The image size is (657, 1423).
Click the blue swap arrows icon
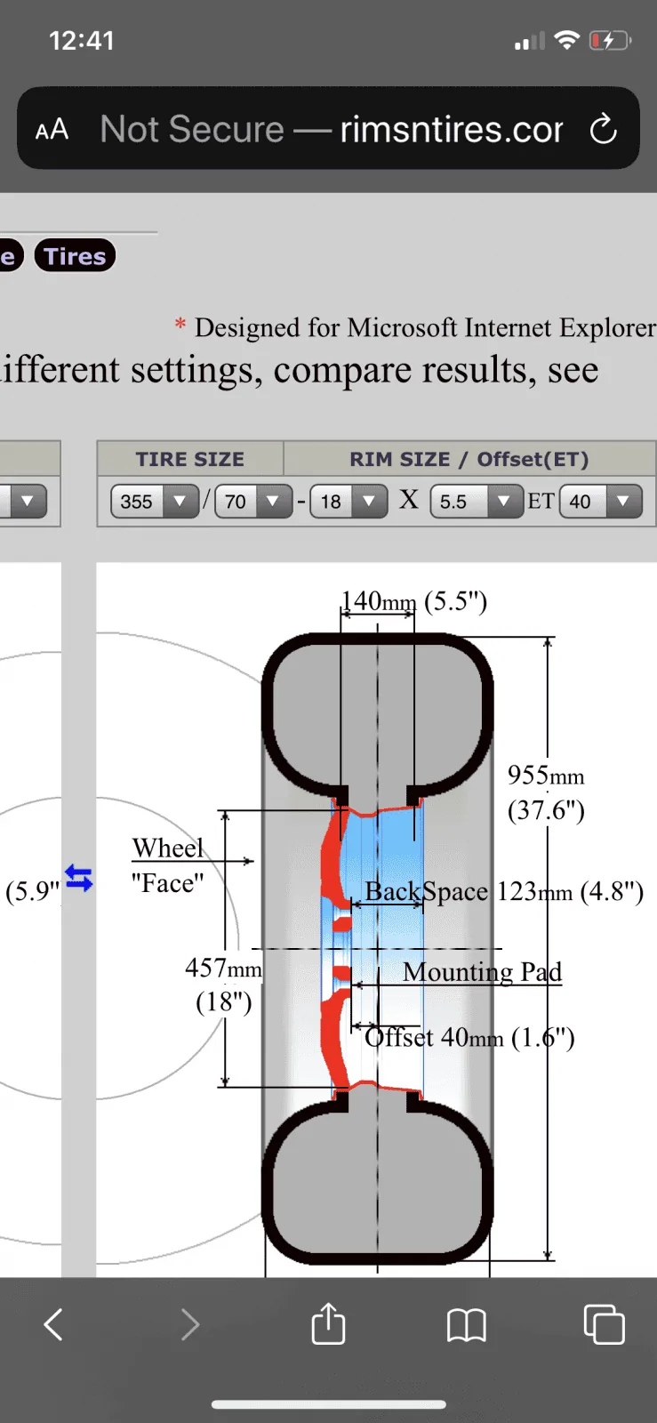tap(78, 878)
